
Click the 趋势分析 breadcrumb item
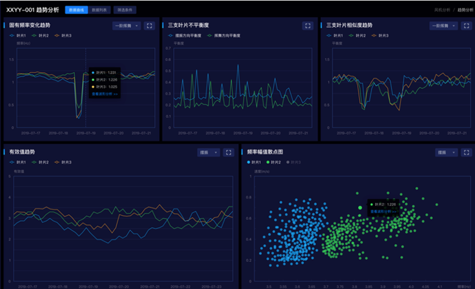(x=465, y=10)
